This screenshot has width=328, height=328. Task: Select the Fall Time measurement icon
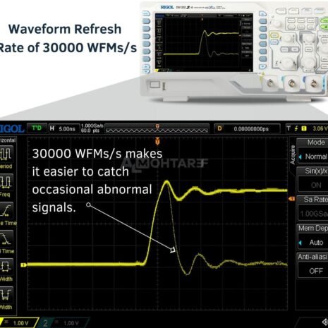pyautogui.click(x=6, y=238)
